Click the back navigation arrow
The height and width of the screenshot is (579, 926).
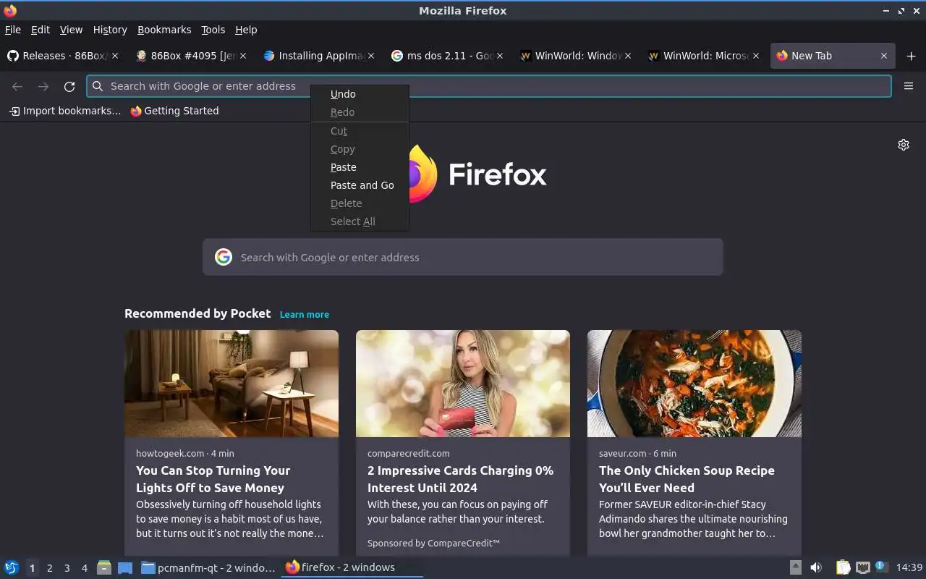point(17,86)
